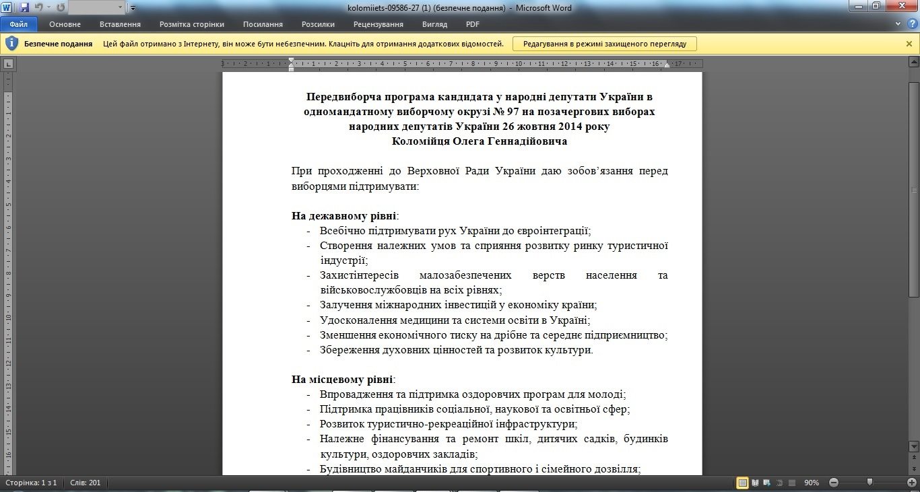The height and width of the screenshot is (492, 920).
Task: Click the zoom slider handle
Action: pos(869,483)
